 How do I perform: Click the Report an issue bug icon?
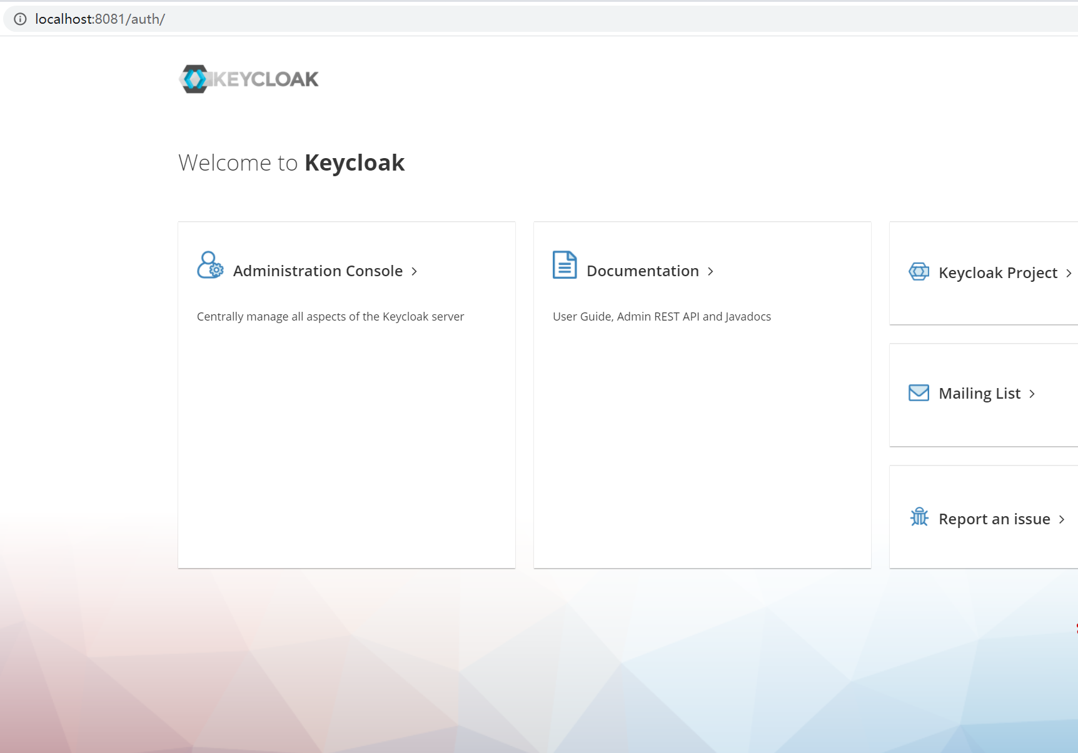click(x=919, y=517)
